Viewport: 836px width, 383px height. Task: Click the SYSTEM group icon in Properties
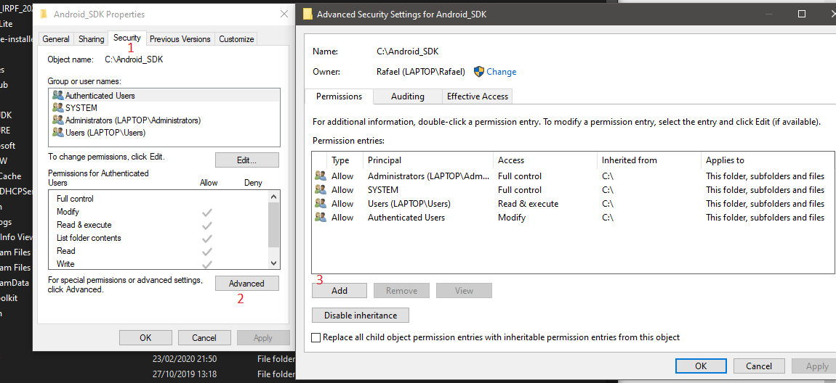57,108
